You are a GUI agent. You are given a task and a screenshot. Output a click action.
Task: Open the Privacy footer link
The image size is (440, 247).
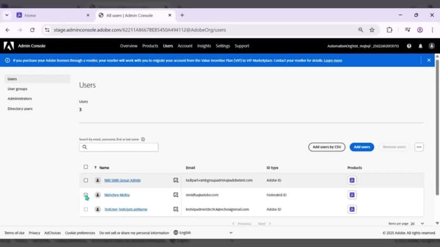coord(34,233)
